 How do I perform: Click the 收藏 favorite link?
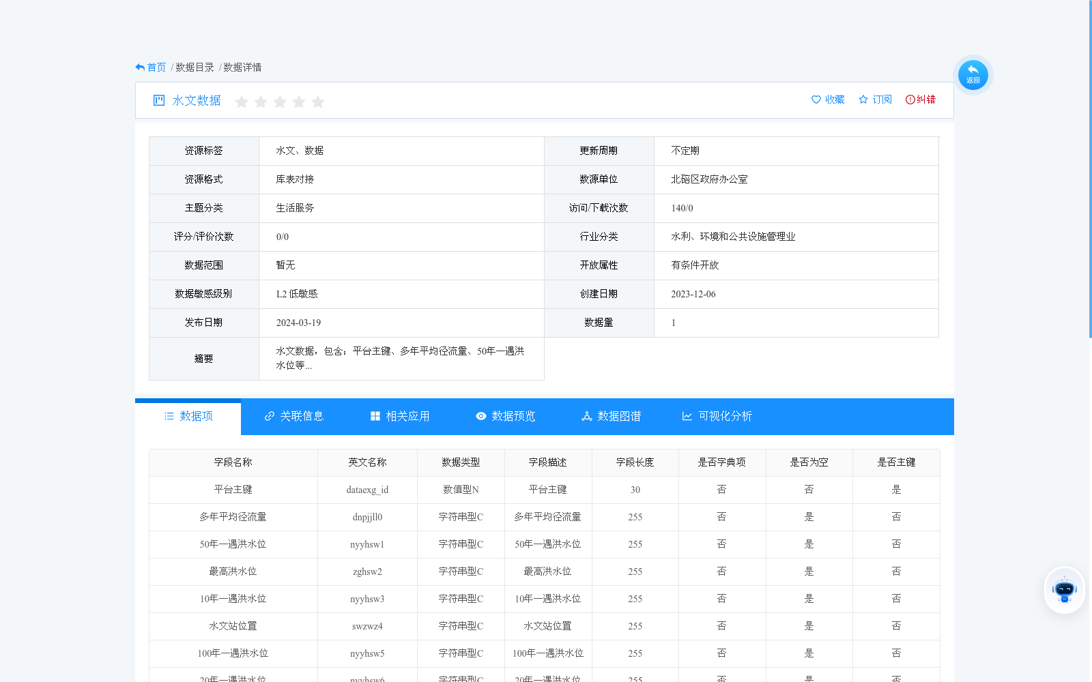tap(828, 100)
